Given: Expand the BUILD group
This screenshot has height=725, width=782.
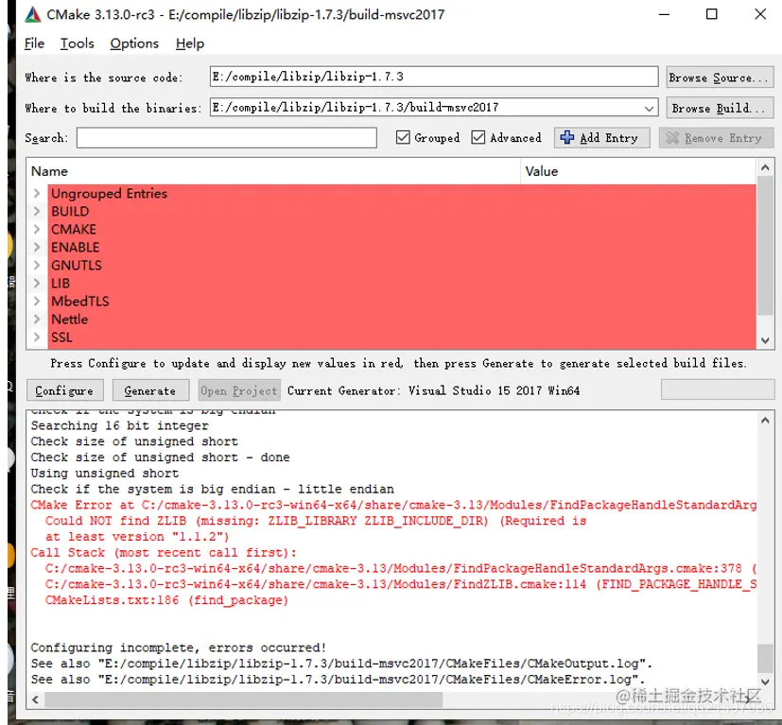Looking at the screenshot, I should point(37,212).
